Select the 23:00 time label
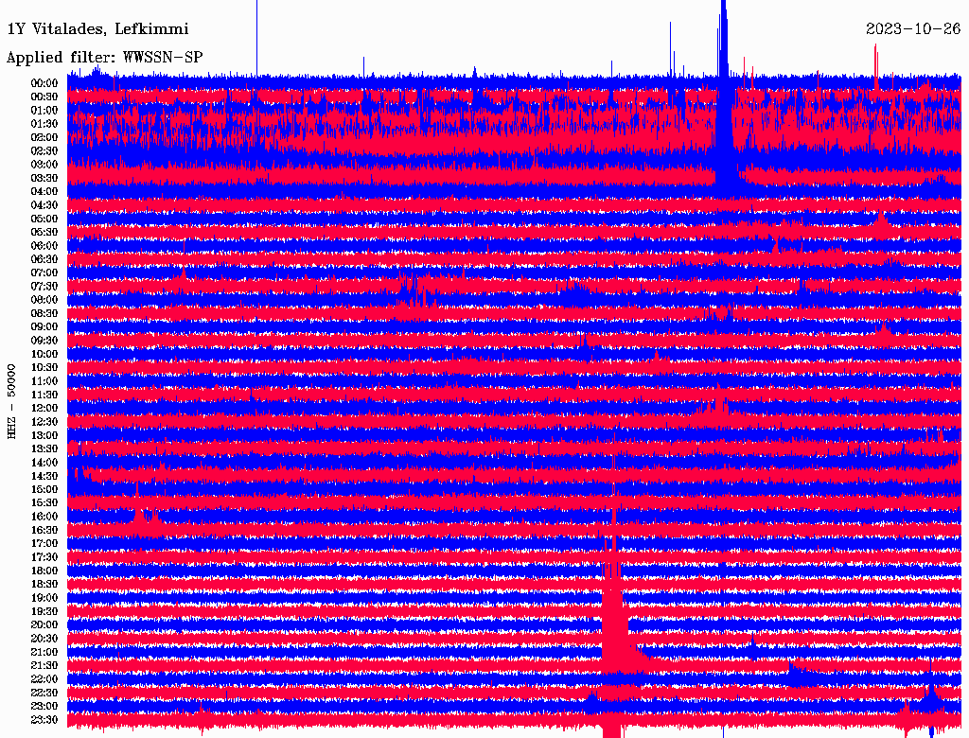Viewport: 969px width, 738px height. 44,706
